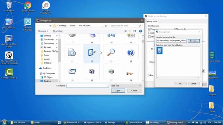The image size is (223, 125).
Task: Open the Icon files type dropdown
Action: pos(126,86)
